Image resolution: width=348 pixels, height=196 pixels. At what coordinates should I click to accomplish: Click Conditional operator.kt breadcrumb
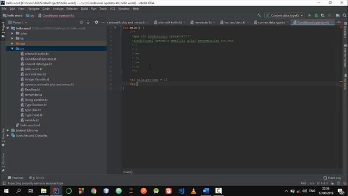(x=56, y=15)
